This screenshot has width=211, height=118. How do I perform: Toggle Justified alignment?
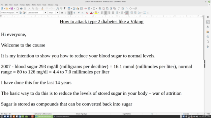[x=113, y=13]
